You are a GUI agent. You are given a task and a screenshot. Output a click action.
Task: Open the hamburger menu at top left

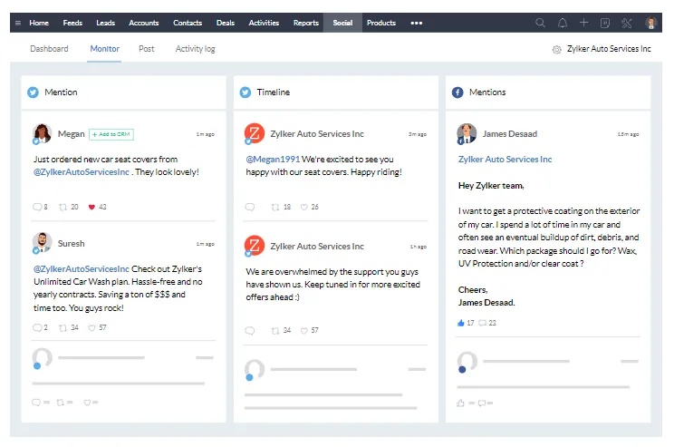coord(18,23)
